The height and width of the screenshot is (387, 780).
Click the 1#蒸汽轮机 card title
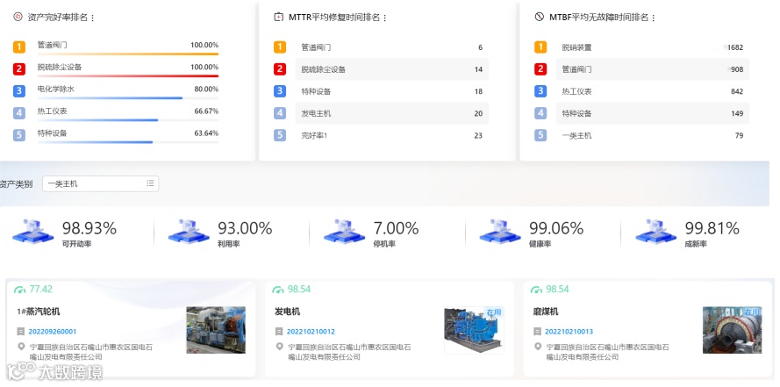39,312
